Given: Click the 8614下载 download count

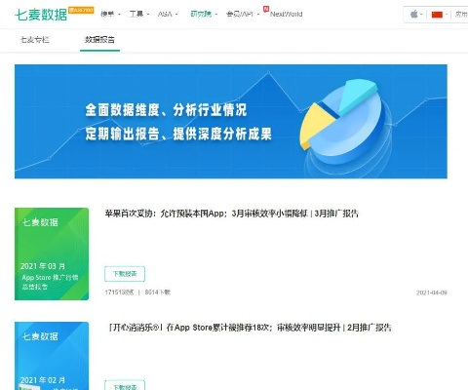Looking at the screenshot, I should click(x=158, y=292).
